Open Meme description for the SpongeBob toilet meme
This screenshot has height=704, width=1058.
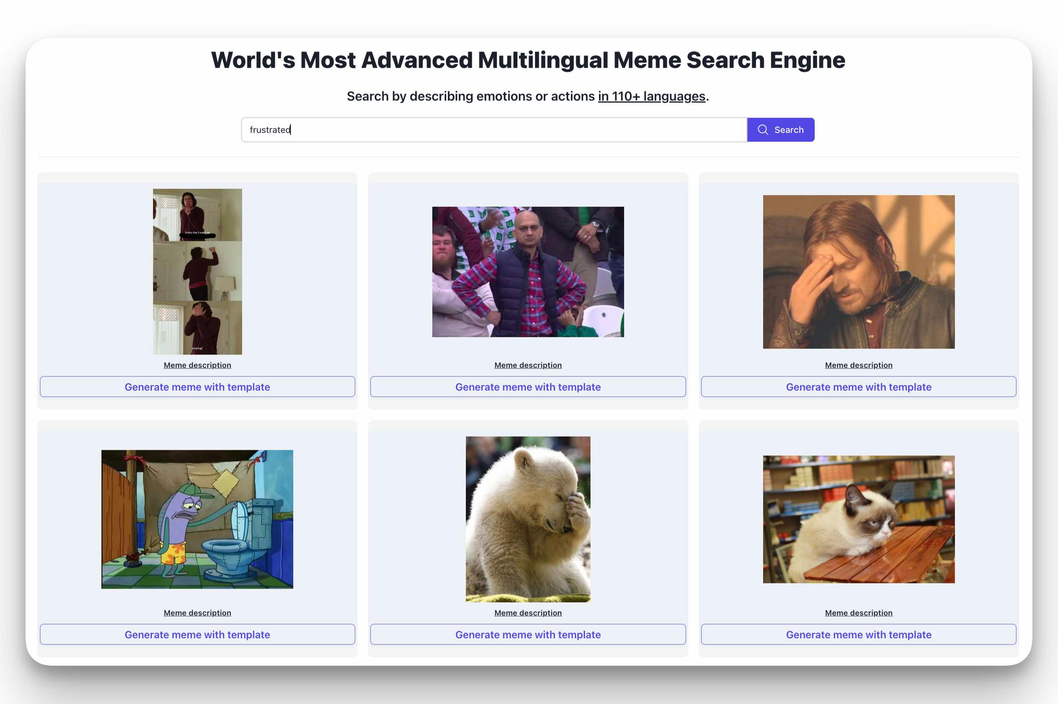click(x=197, y=613)
